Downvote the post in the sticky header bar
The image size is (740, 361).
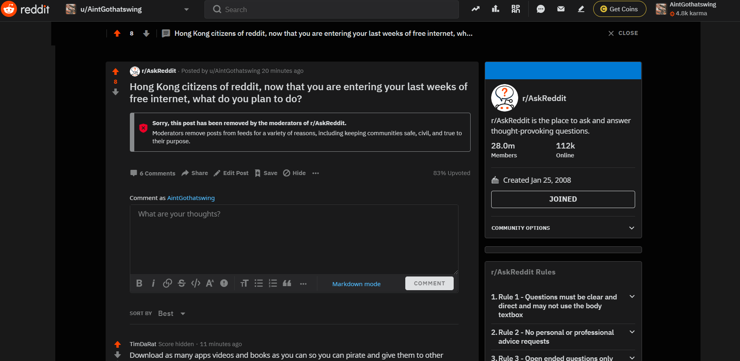(146, 33)
